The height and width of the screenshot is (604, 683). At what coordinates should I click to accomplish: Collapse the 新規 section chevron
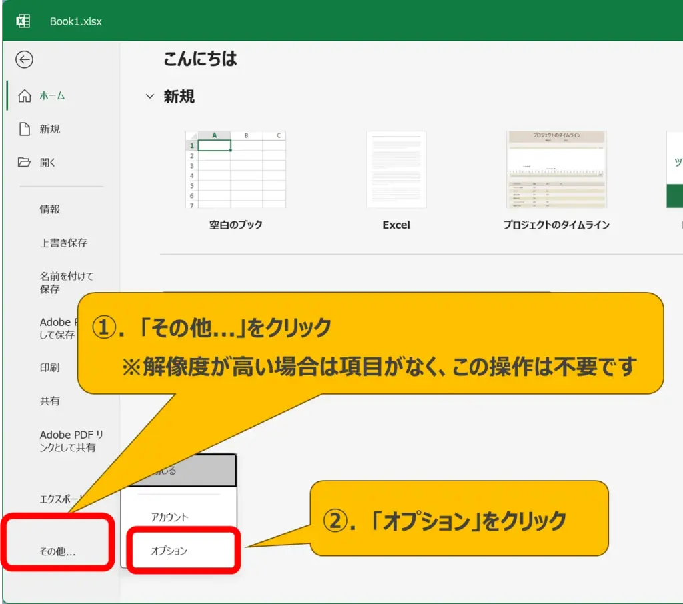[150, 97]
